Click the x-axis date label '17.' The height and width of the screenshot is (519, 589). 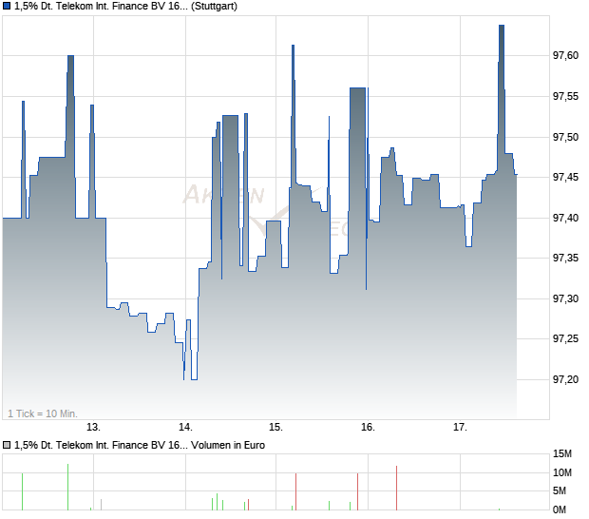pos(460,428)
